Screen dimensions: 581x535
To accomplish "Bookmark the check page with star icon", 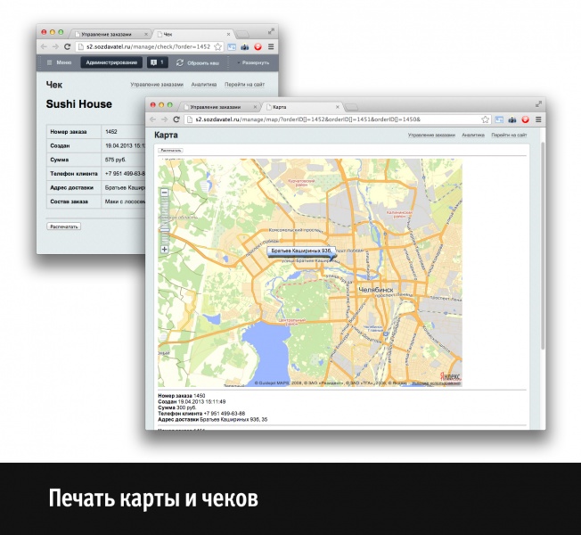I will [x=217, y=46].
